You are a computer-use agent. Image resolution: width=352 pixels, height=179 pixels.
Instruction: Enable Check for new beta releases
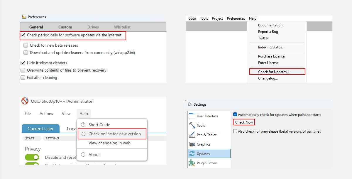coord(26,45)
